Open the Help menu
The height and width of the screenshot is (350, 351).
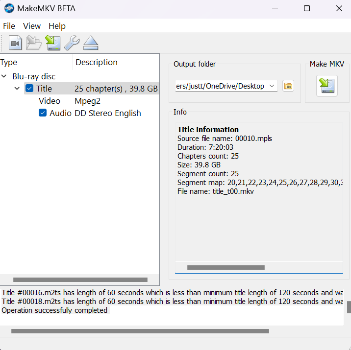pyautogui.click(x=57, y=26)
